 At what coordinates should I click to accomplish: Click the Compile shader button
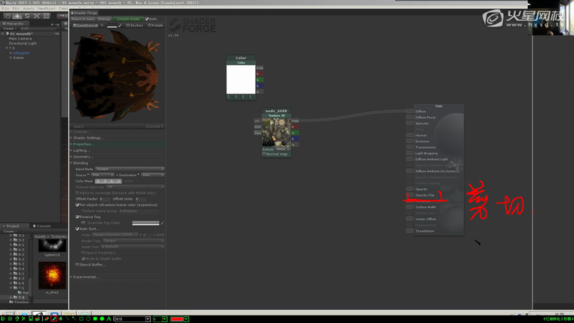pyautogui.click(x=128, y=19)
